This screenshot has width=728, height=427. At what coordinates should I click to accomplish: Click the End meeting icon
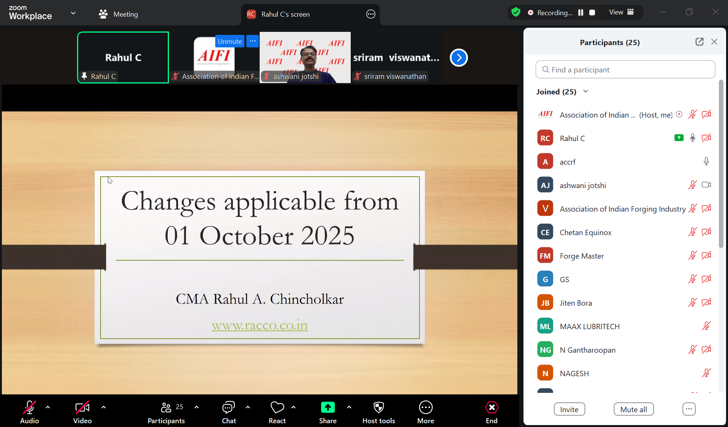click(x=492, y=408)
